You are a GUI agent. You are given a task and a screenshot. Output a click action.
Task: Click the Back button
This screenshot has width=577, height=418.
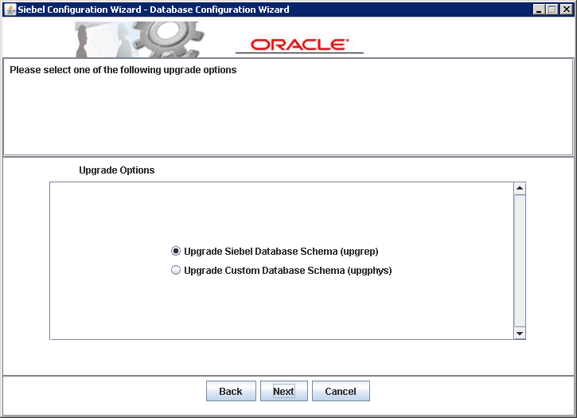click(x=231, y=391)
